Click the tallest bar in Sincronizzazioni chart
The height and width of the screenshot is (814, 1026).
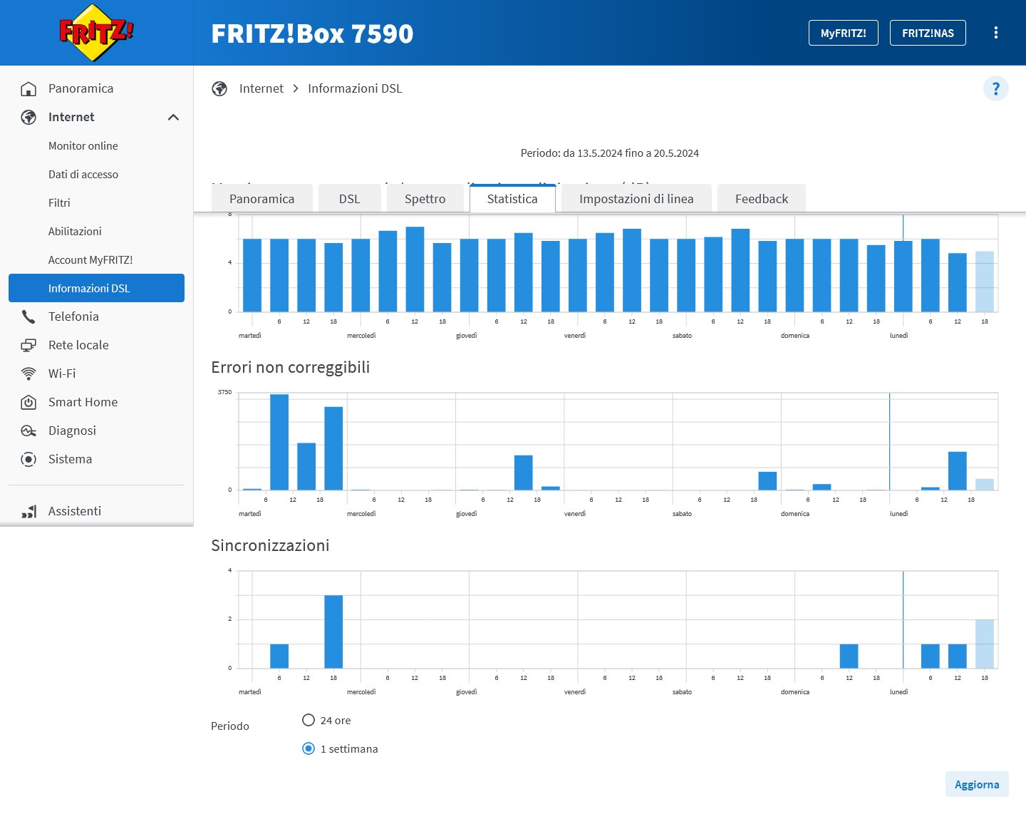coord(333,631)
